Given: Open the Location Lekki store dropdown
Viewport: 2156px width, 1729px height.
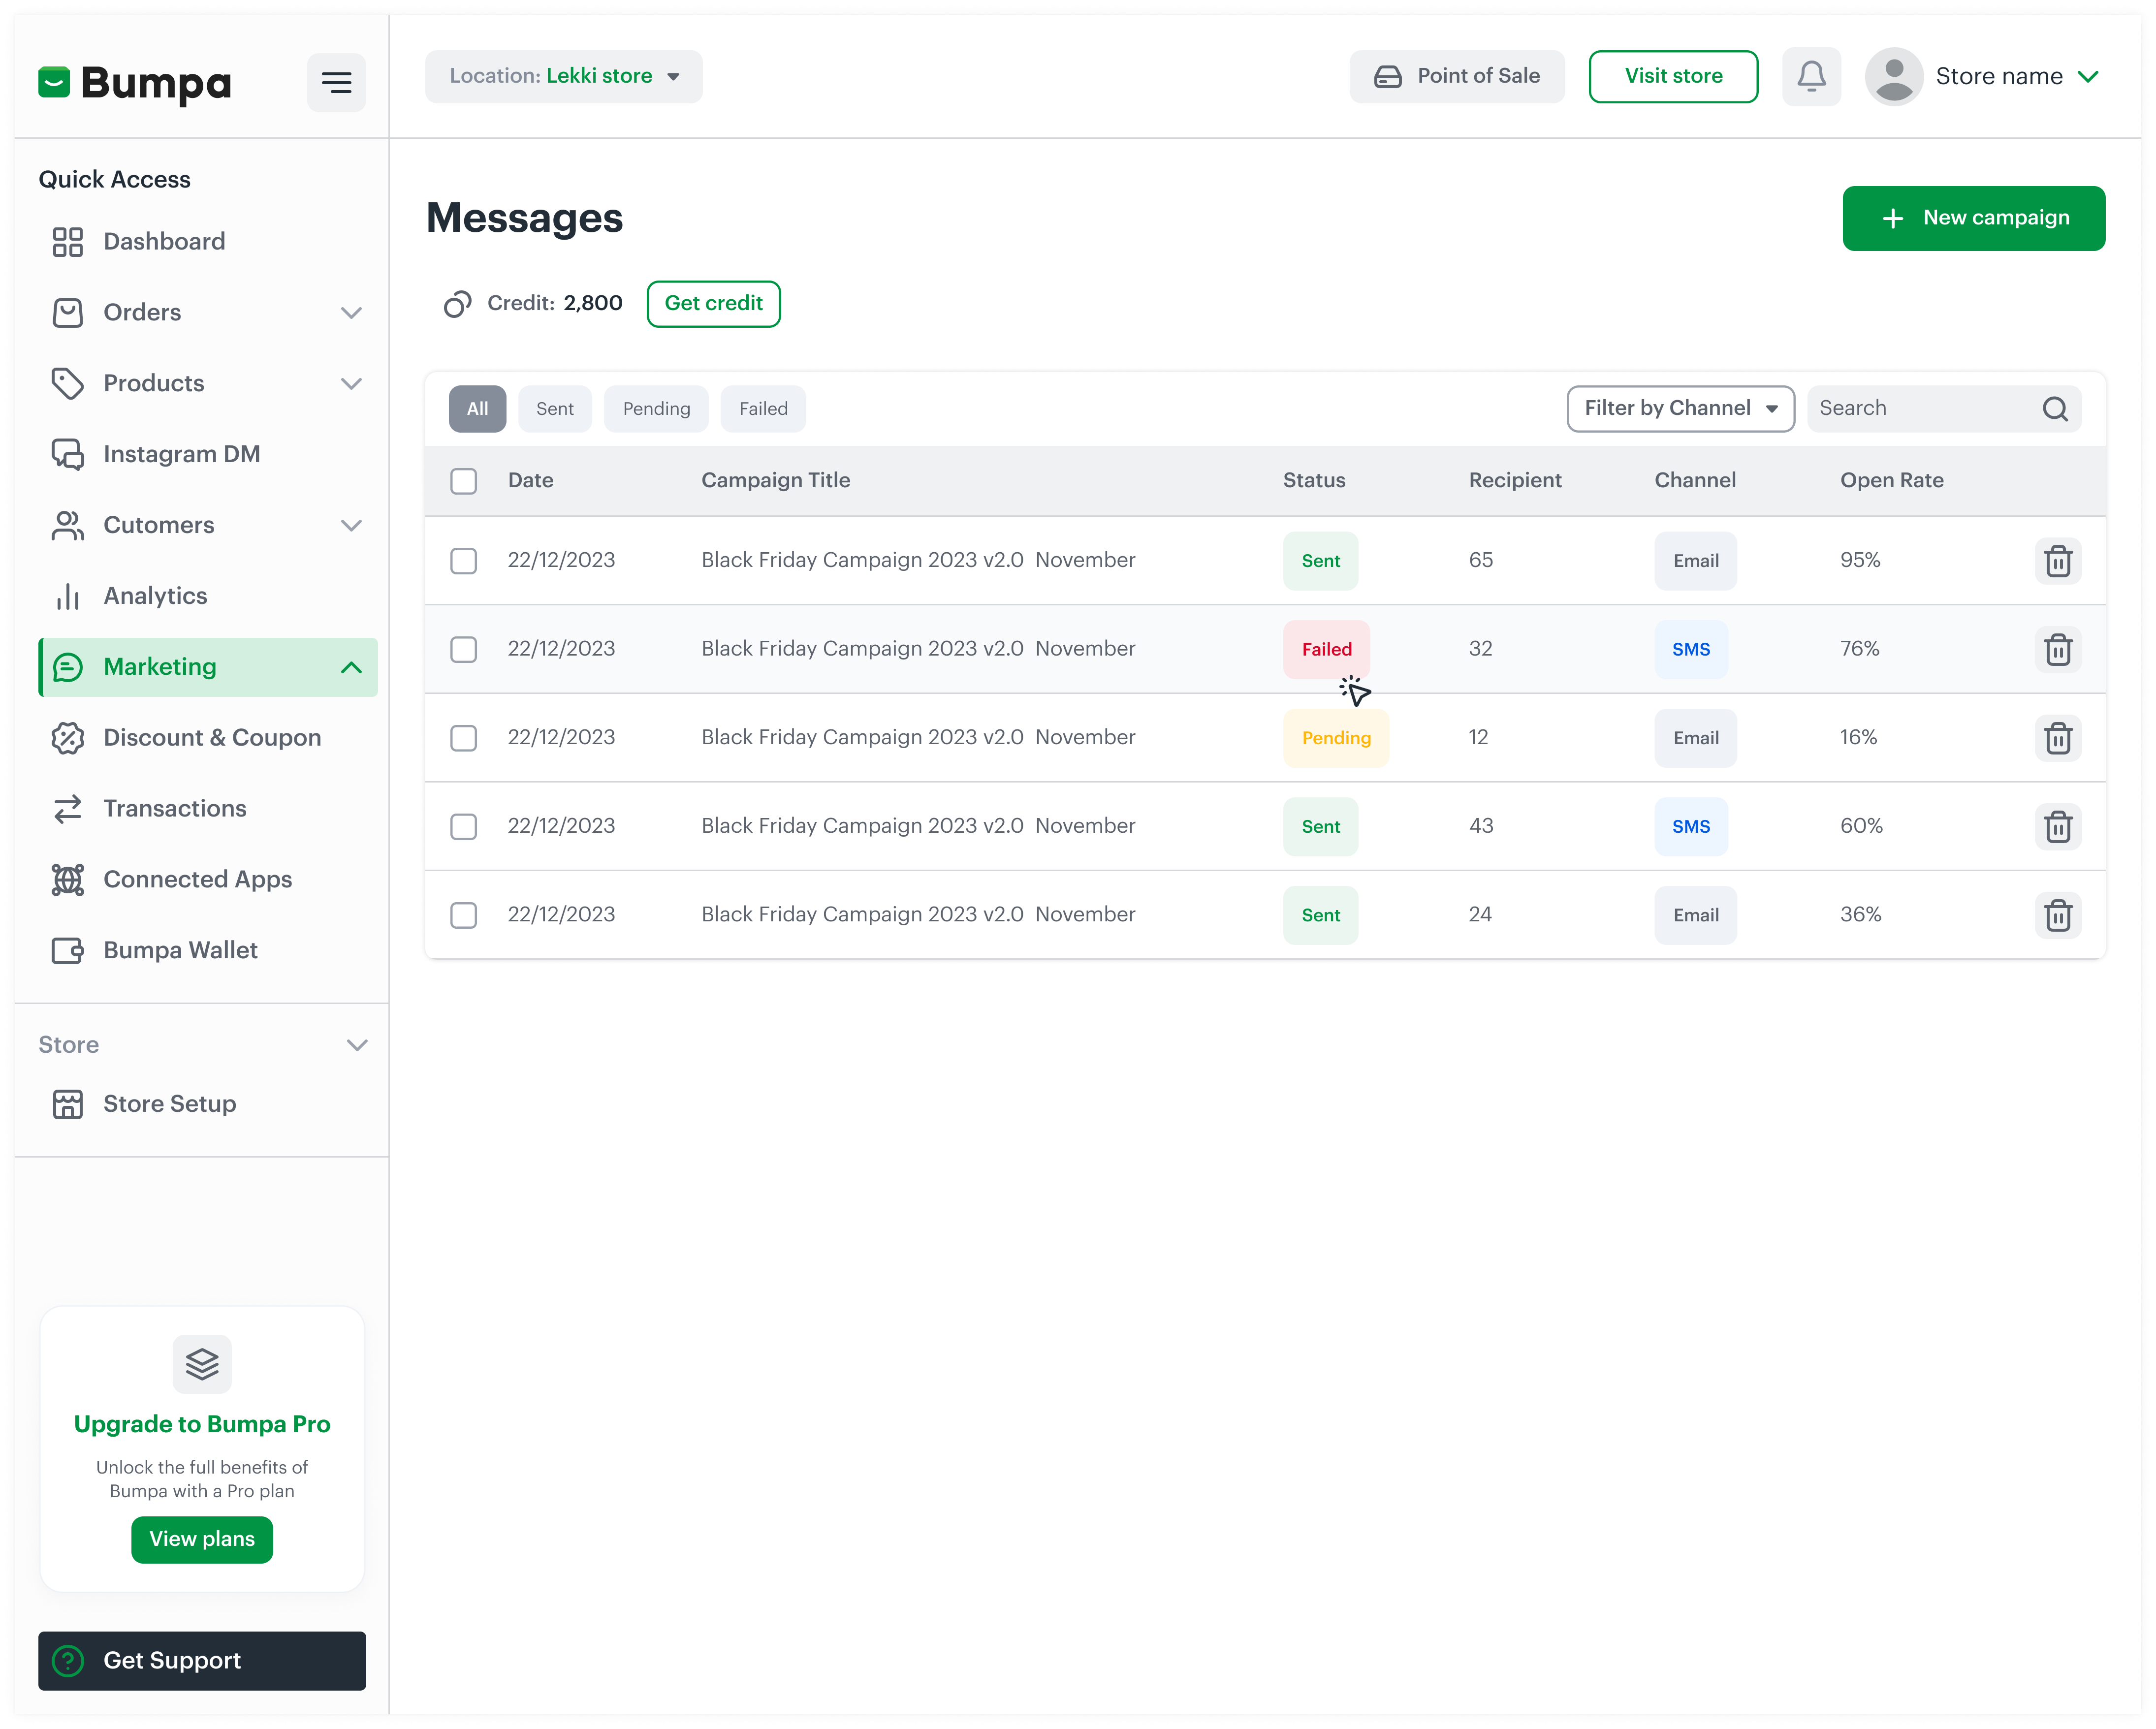Looking at the screenshot, I should coord(563,76).
